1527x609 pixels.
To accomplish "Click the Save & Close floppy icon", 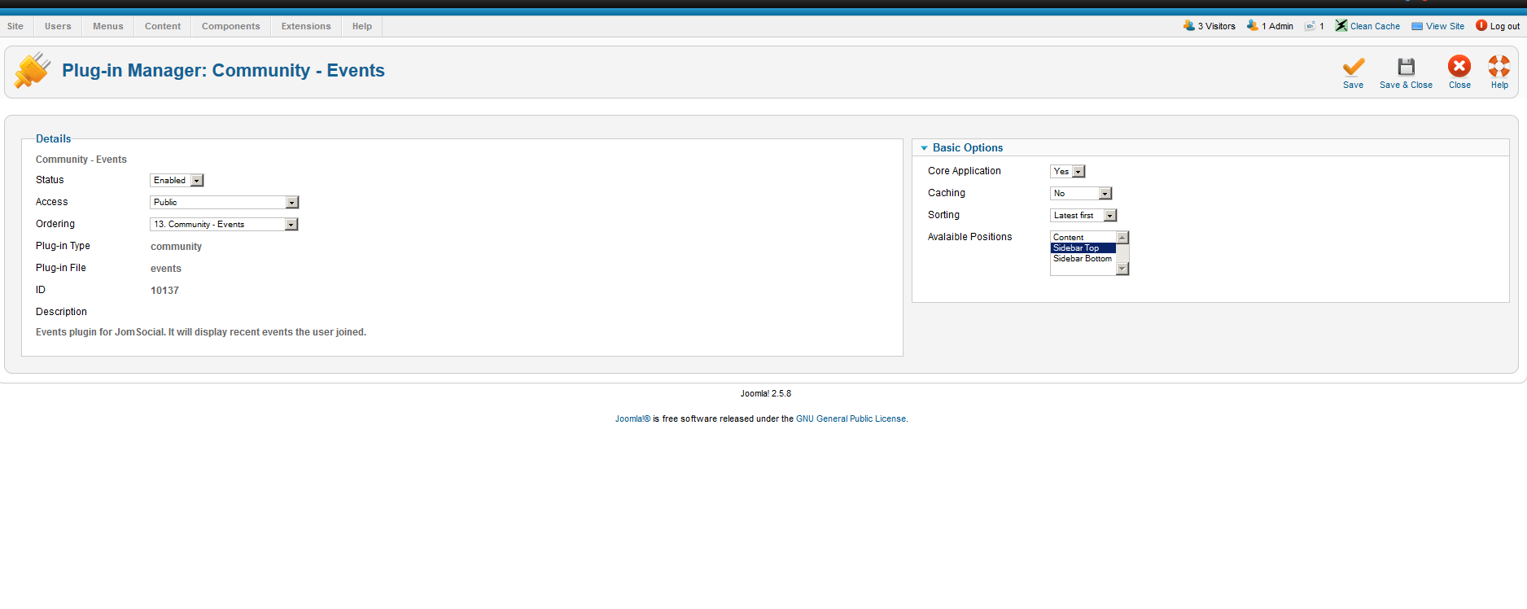I will click(1406, 66).
